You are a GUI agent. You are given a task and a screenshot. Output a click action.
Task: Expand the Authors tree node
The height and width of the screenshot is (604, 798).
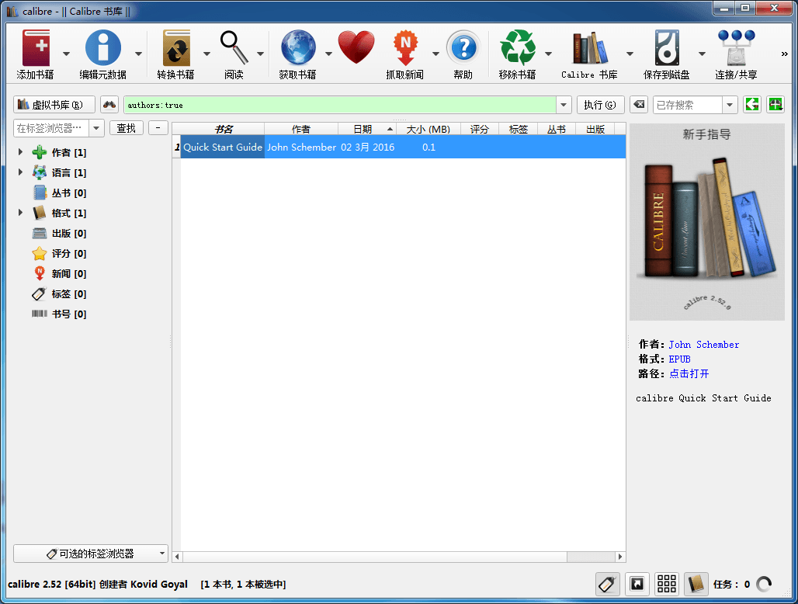point(20,151)
